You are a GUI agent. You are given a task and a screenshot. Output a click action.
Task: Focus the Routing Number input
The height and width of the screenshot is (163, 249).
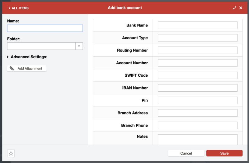click(197, 50)
